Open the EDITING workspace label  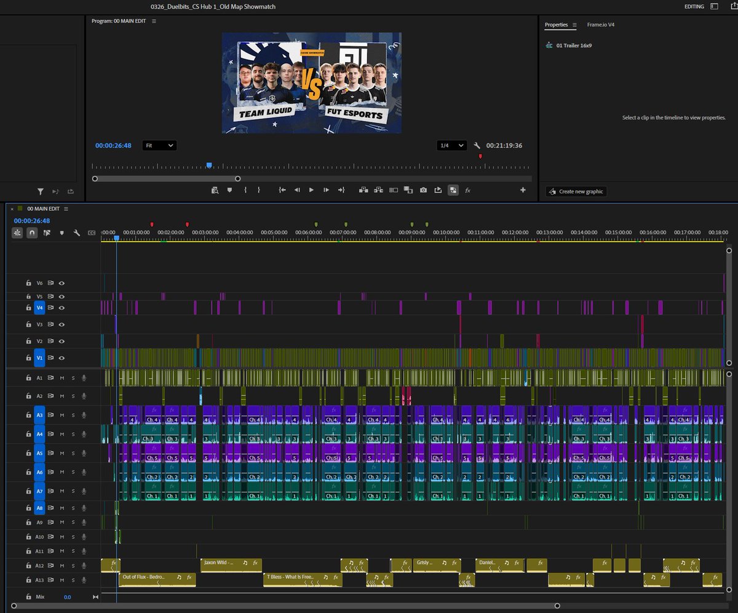tap(694, 6)
